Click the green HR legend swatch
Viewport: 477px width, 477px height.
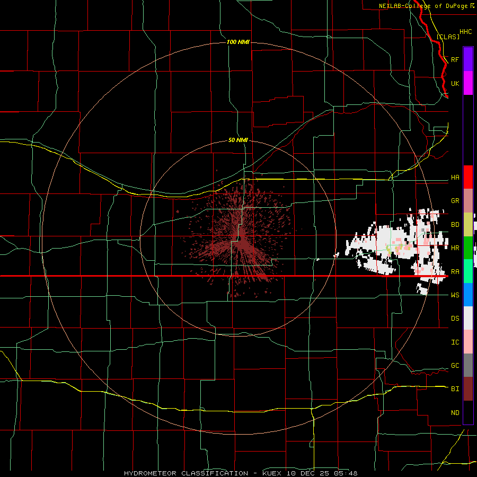coord(468,248)
